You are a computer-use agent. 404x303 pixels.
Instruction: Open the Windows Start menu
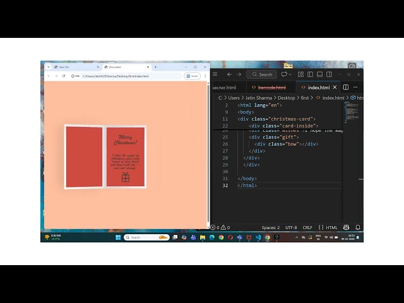[x=118, y=237]
